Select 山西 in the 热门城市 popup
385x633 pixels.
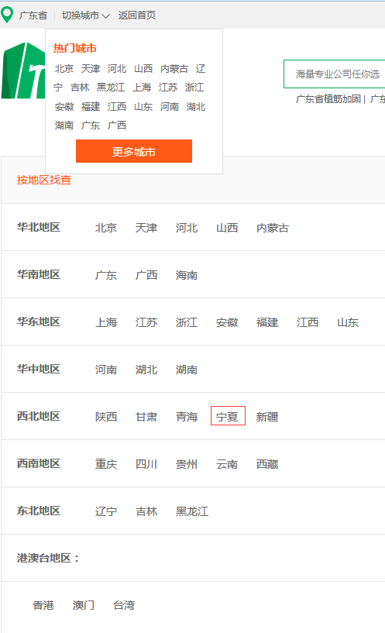pyautogui.click(x=143, y=69)
